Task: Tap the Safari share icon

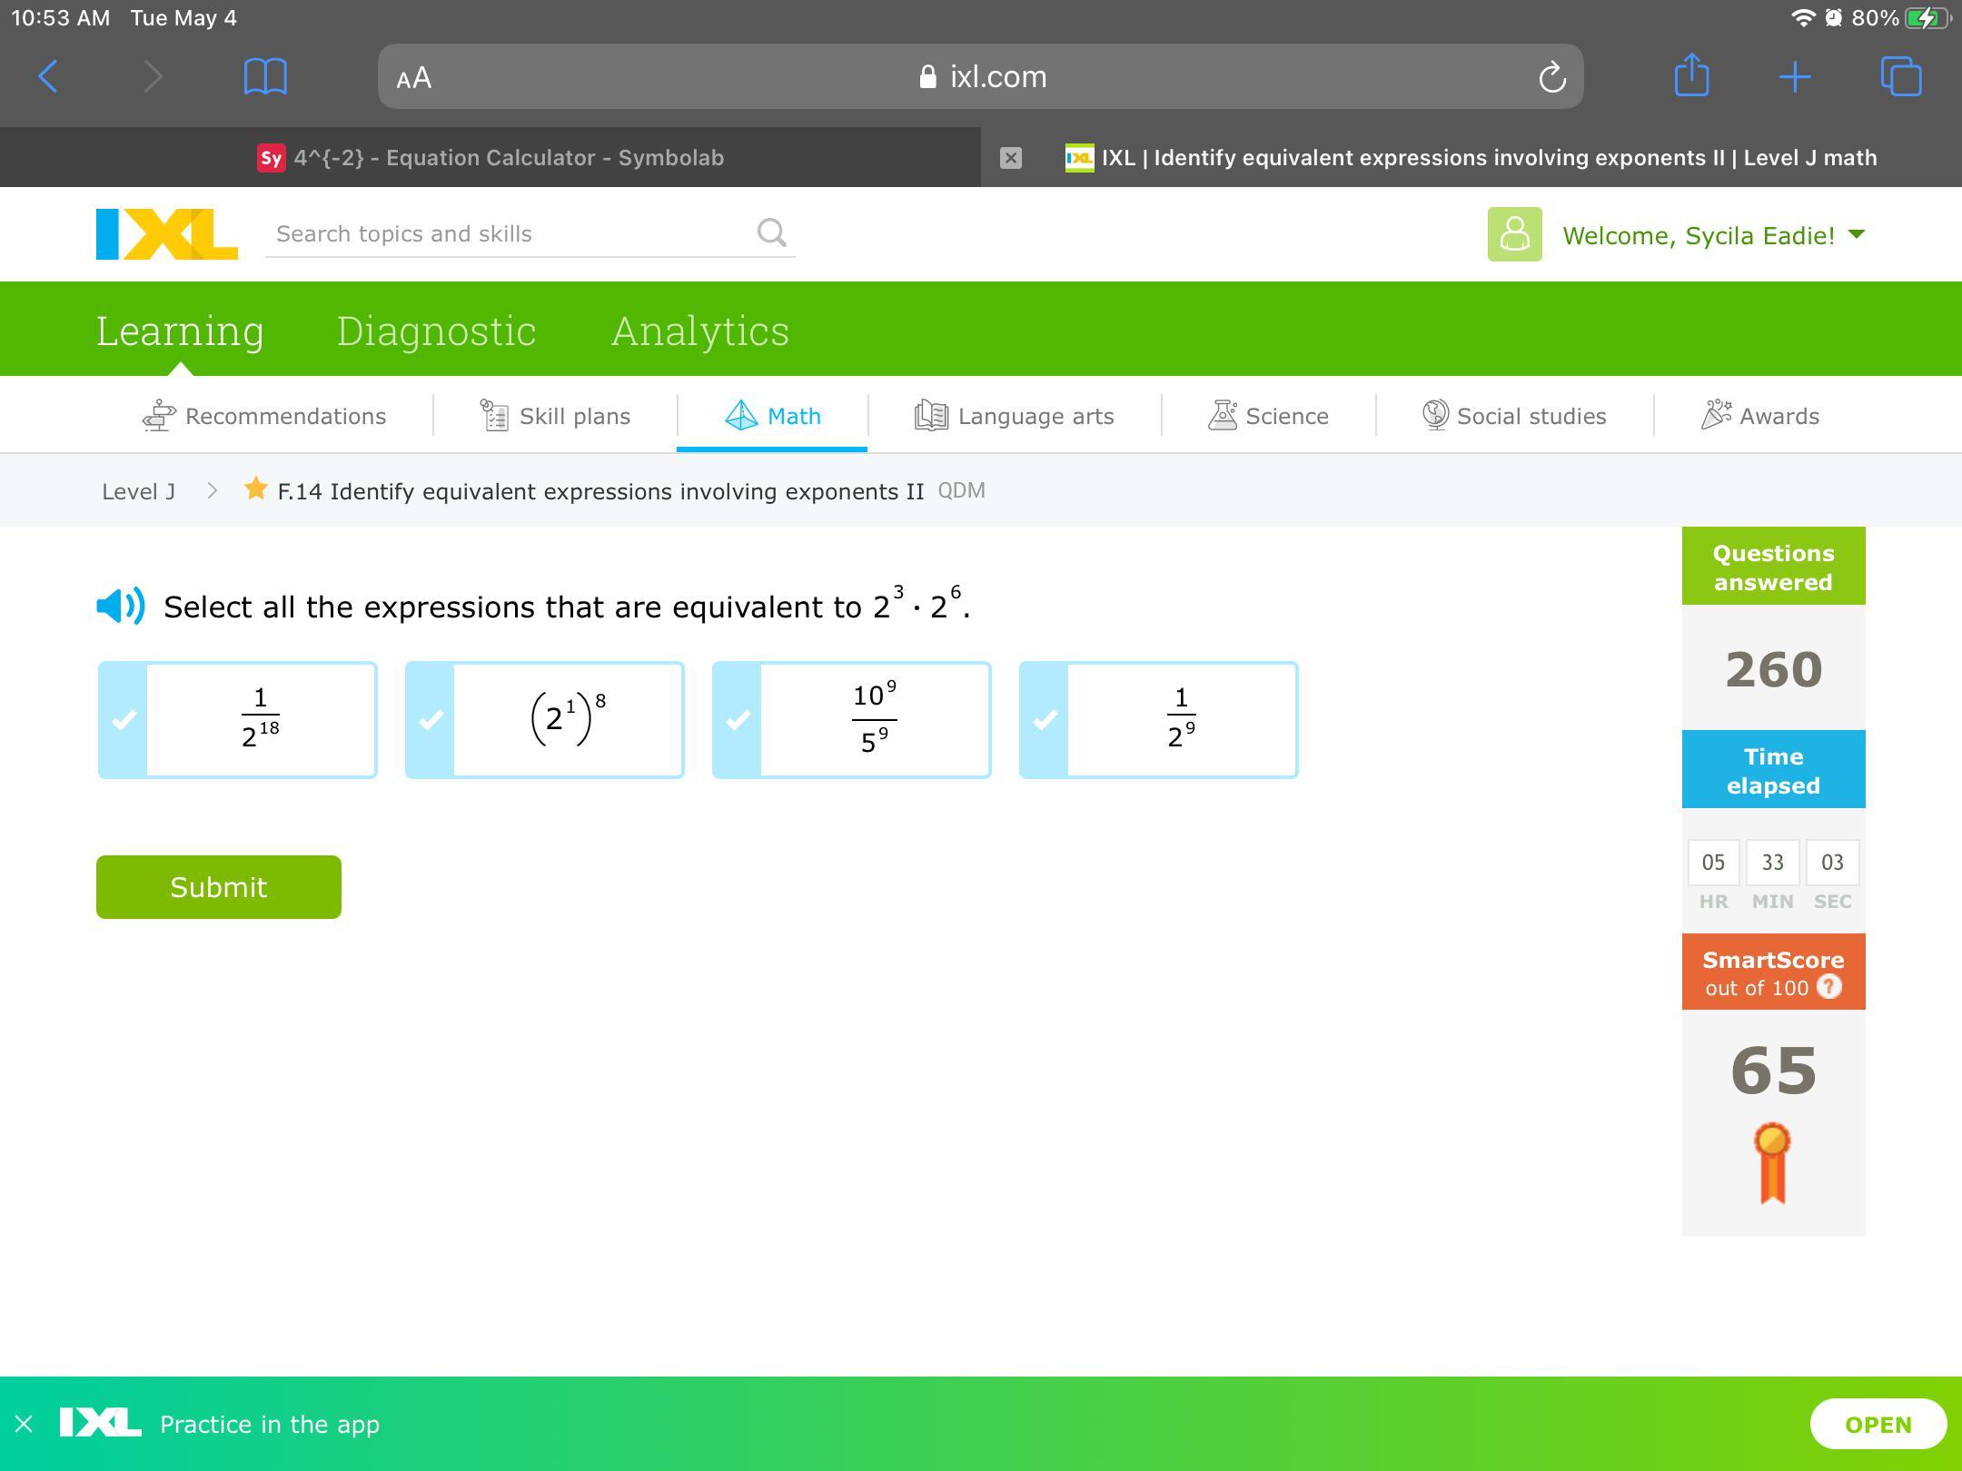Action: tap(1691, 76)
